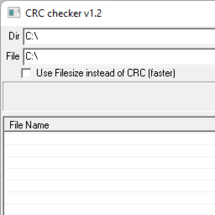
Task: Click the Dir label
Action: click(x=14, y=36)
